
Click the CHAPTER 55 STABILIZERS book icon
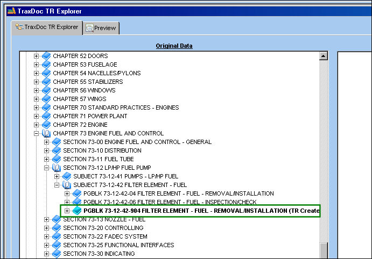point(46,82)
